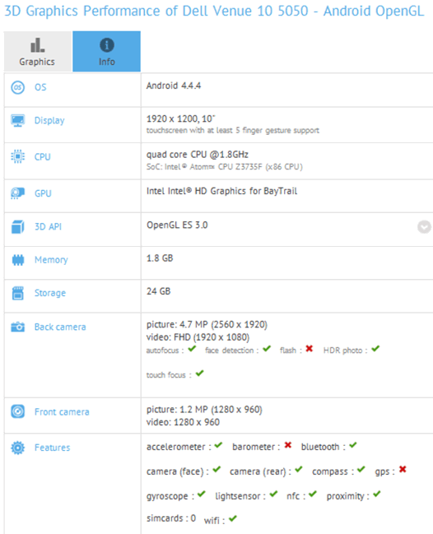Screen dimensions: 433x534
Task: Click the OpenGL ES 3.0 value
Action: pos(177,225)
